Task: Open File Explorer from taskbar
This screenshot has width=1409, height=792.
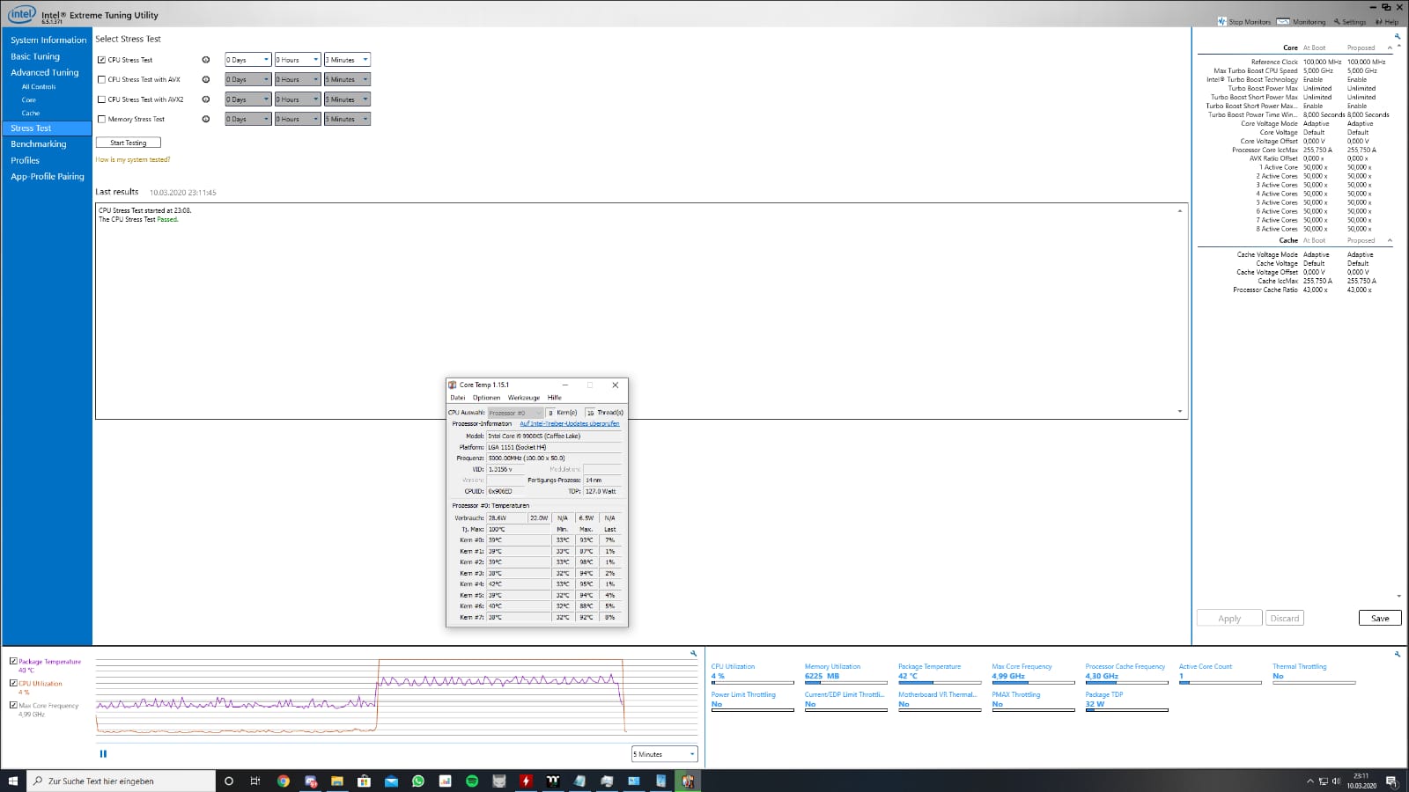Action: click(337, 781)
